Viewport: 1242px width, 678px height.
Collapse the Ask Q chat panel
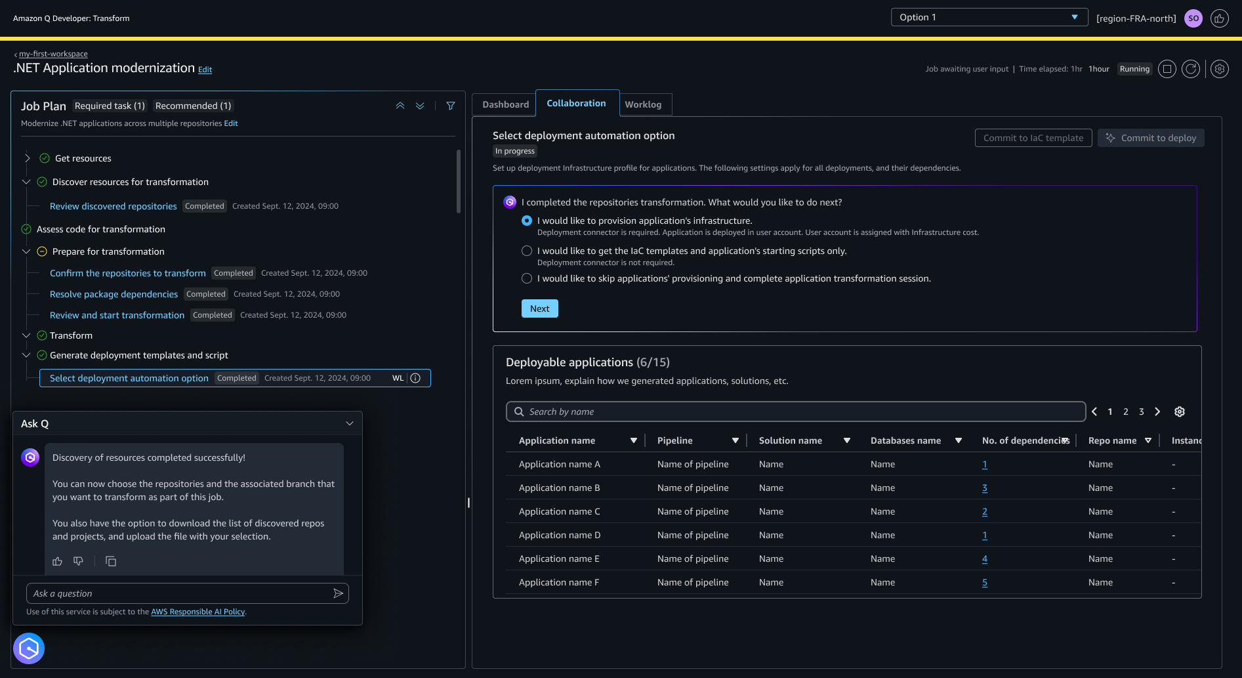point(350,423)
